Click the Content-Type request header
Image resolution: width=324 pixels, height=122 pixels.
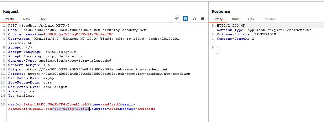[x=60, y=60]
